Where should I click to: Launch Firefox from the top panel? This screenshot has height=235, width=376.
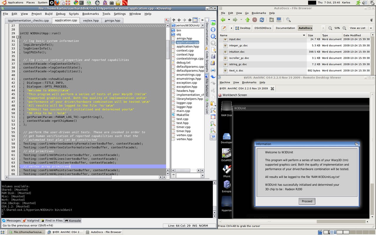pyautogui.click(x=57, y=3)
